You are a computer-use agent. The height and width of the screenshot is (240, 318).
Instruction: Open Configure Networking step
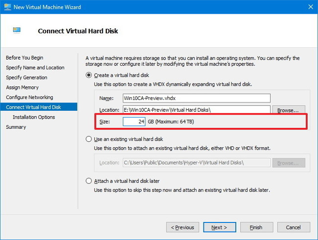[29, 97]
